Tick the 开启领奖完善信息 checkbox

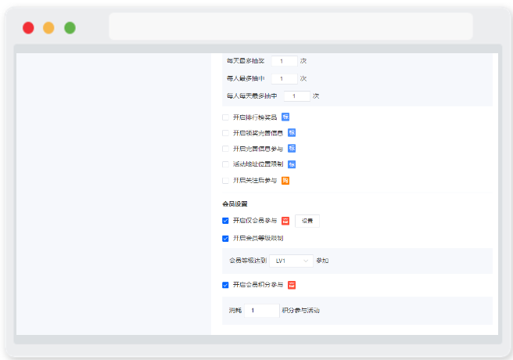click(225, 133)
